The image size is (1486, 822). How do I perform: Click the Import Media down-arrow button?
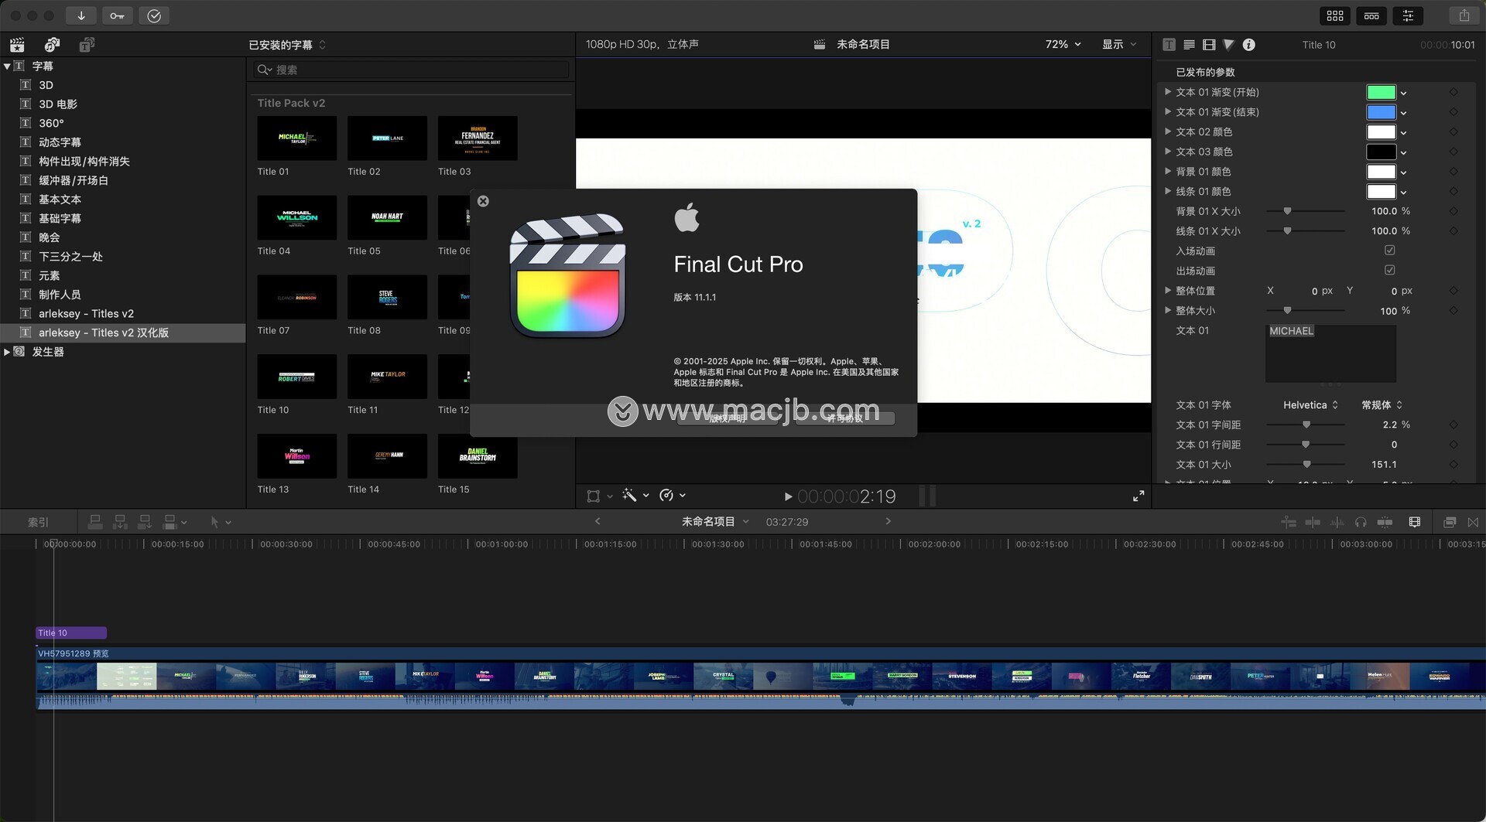tap(81, 15)
